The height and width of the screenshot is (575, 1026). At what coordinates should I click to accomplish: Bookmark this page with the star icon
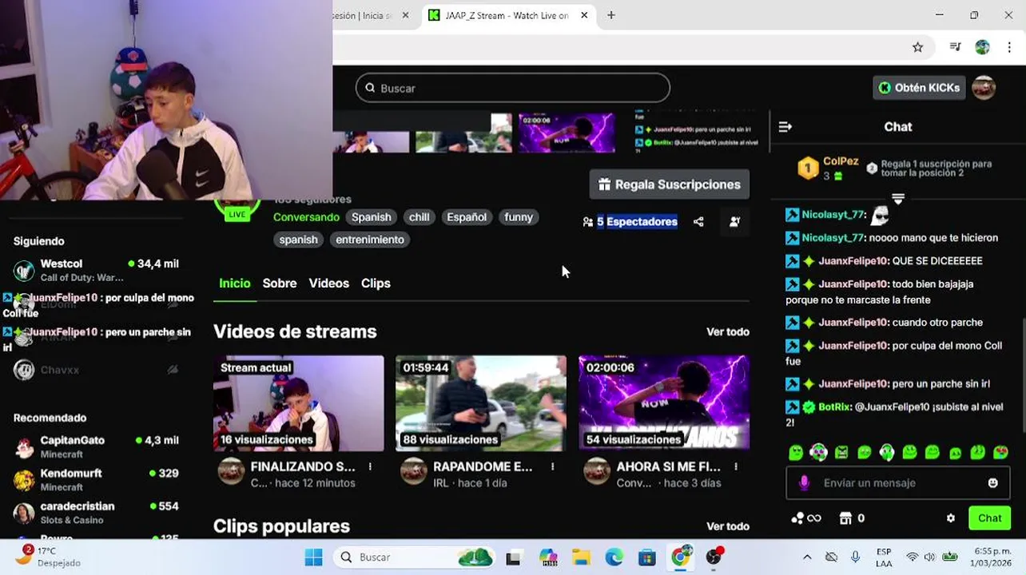click(x=917, y=47)
